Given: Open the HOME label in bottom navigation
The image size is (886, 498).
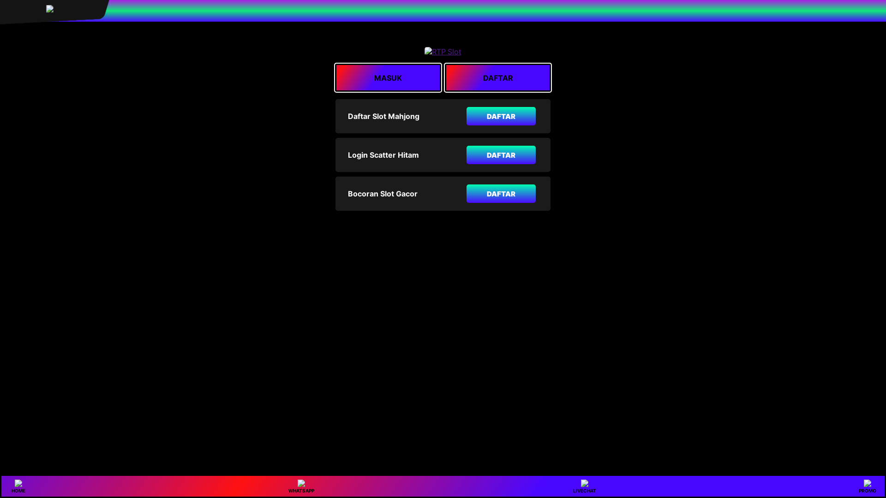Looking at the screenshot, I should coord(18,491).
